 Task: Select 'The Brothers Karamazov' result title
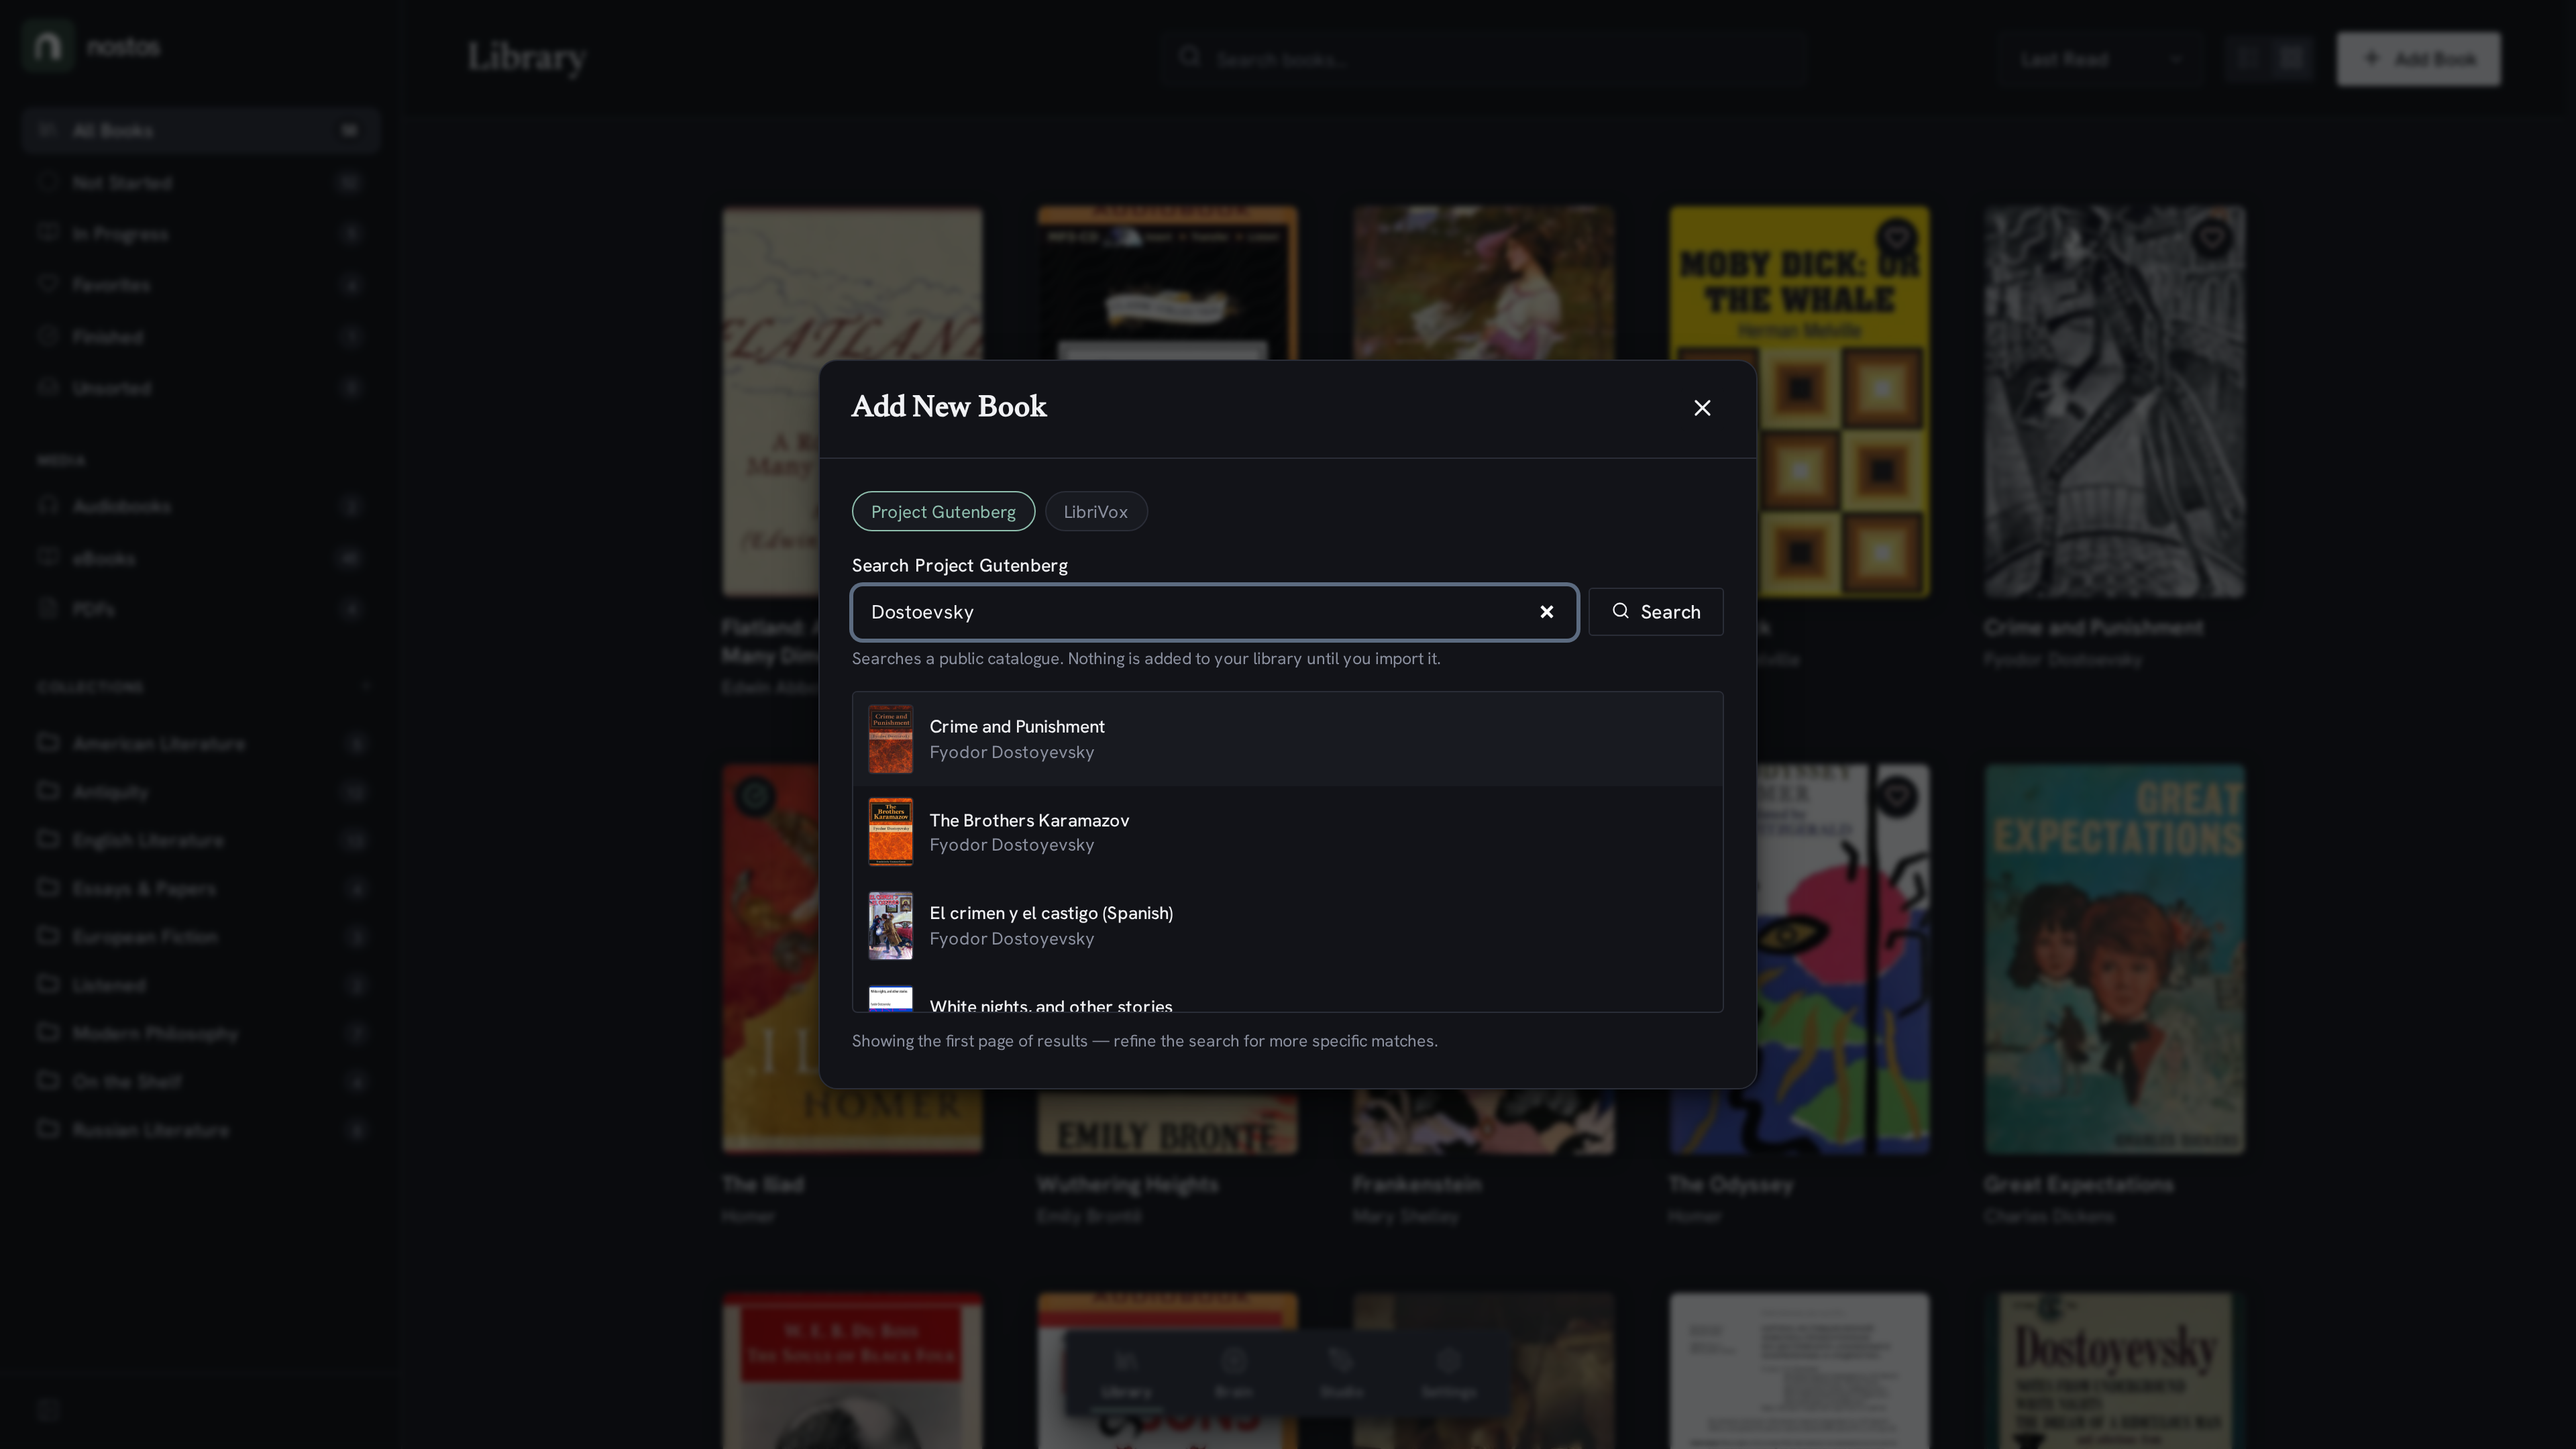[1029, 820]
